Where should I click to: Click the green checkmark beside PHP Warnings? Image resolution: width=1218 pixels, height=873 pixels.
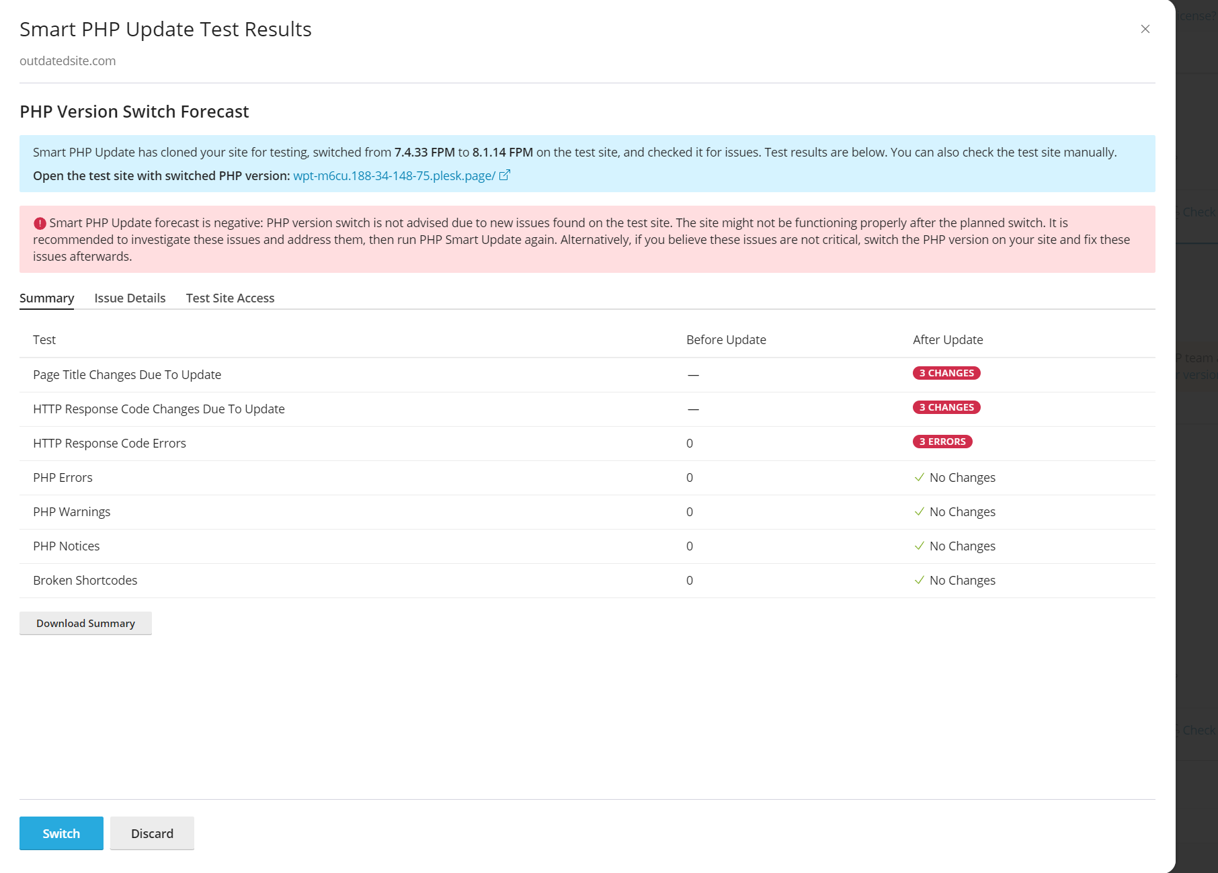click(919, 511)
